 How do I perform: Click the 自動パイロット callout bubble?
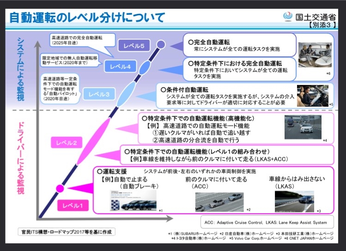point(60,89)
